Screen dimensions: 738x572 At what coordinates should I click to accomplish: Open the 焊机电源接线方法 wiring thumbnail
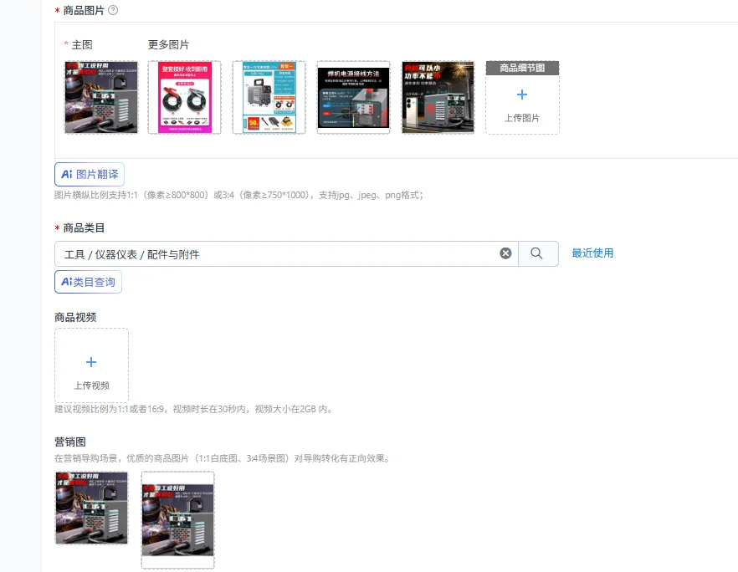(x=353, y=97)
